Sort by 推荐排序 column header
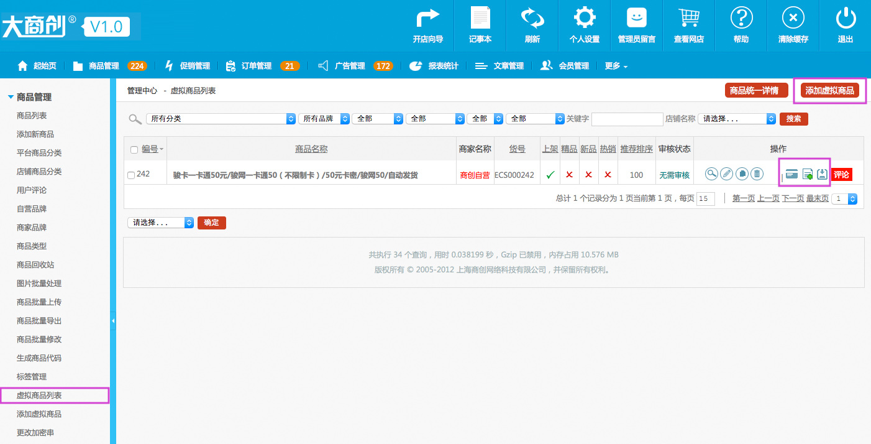871x444 pixels. tap(636, 149)
